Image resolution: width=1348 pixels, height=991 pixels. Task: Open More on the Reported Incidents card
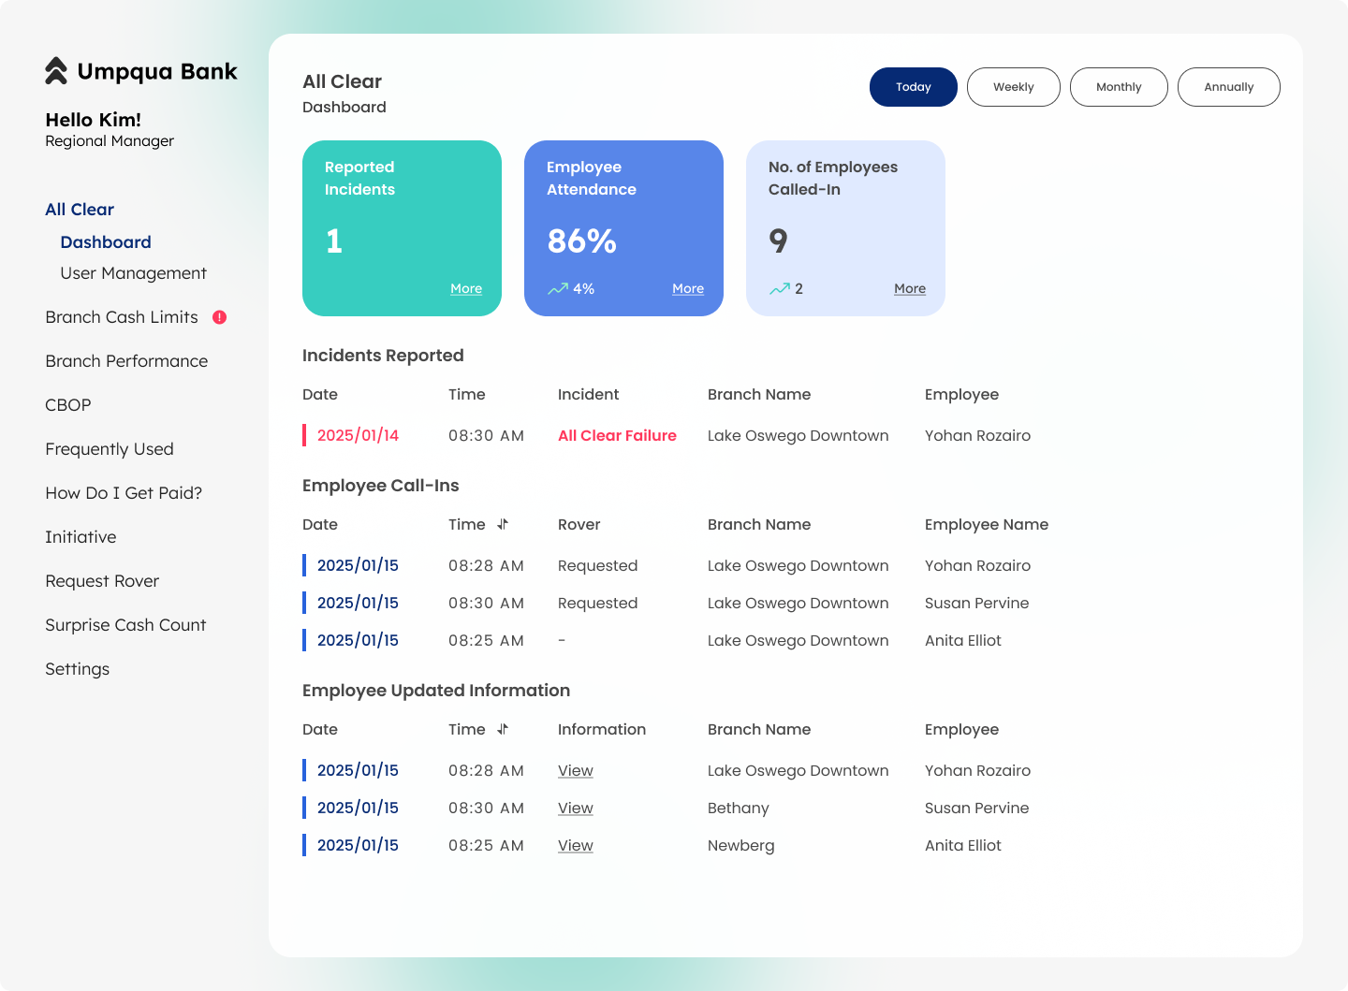click(466, 288)
